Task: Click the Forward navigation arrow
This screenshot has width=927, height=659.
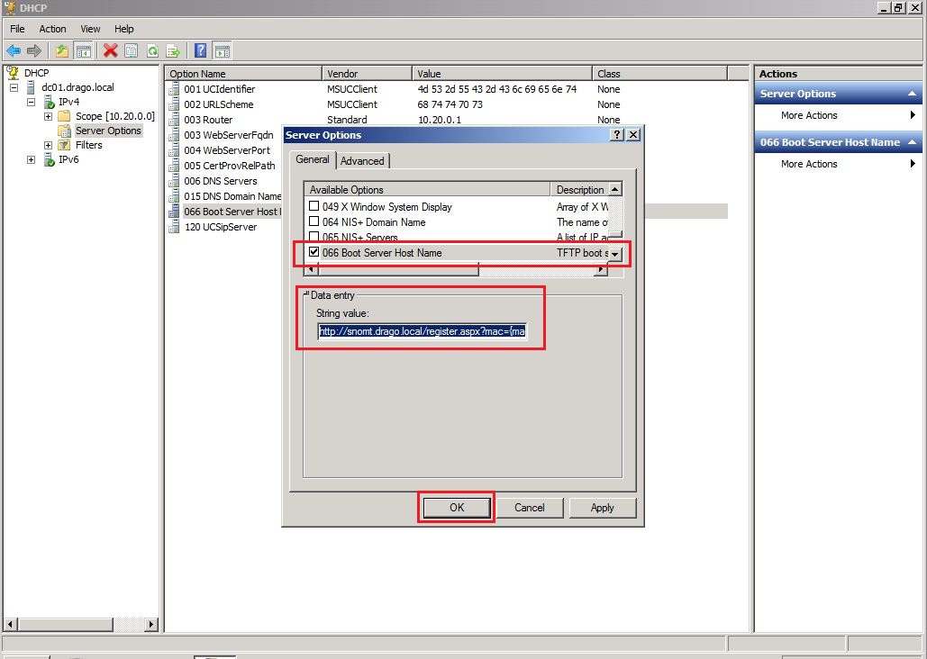Action: click(35, 50)
